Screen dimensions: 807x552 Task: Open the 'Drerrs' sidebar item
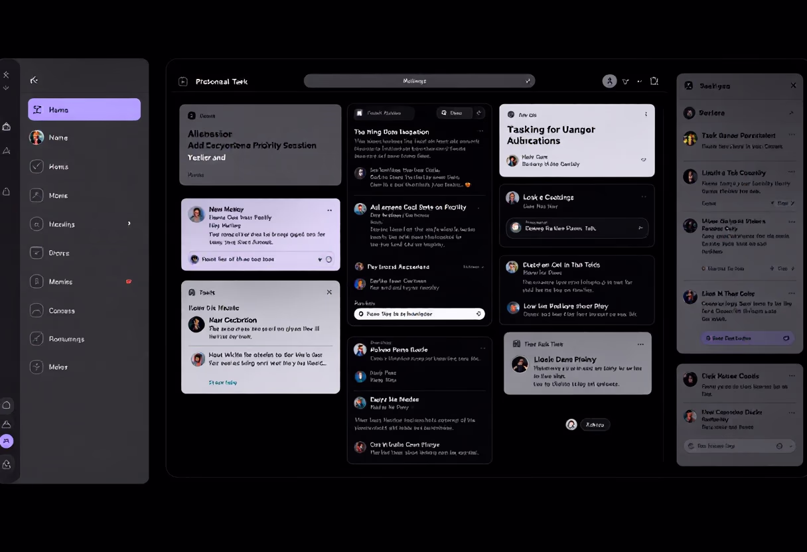[84, 253]
